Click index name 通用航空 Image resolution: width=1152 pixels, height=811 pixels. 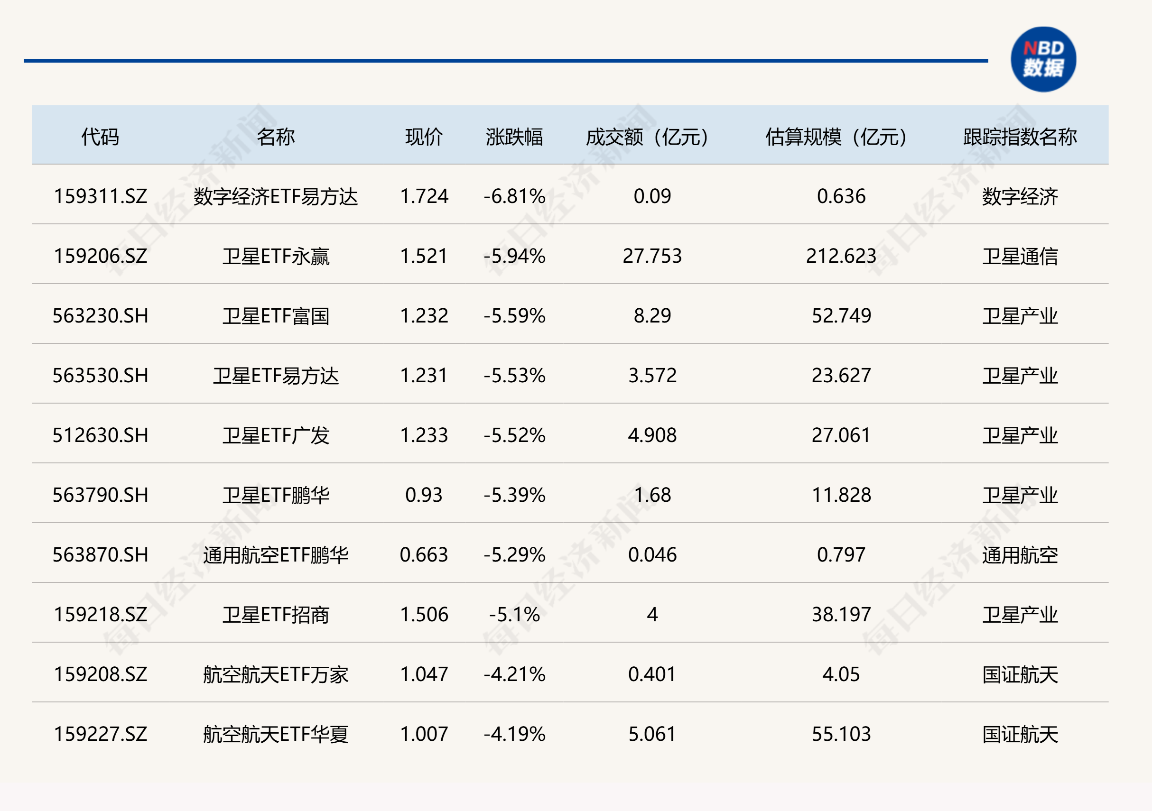pos(1020,554)
